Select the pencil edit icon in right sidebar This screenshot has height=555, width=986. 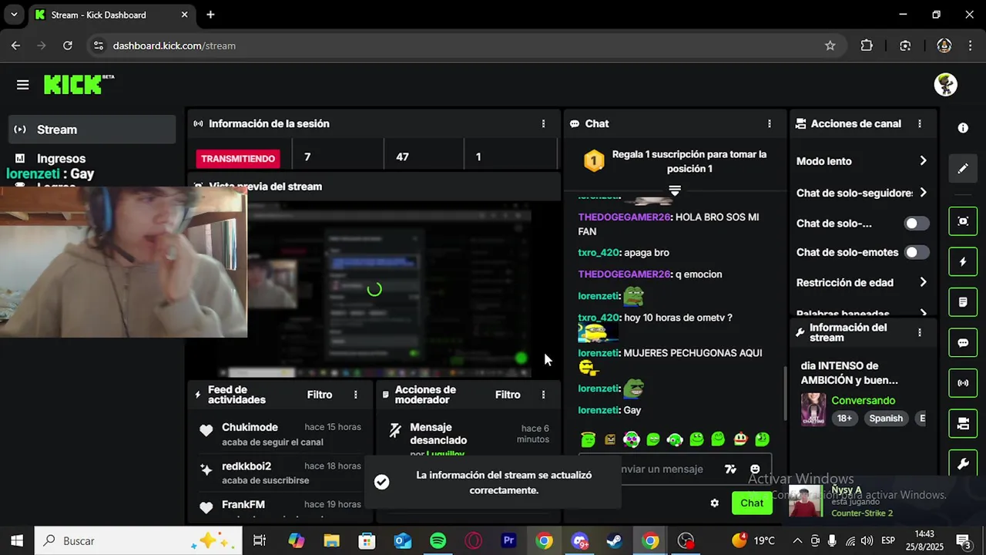point(963,168)
